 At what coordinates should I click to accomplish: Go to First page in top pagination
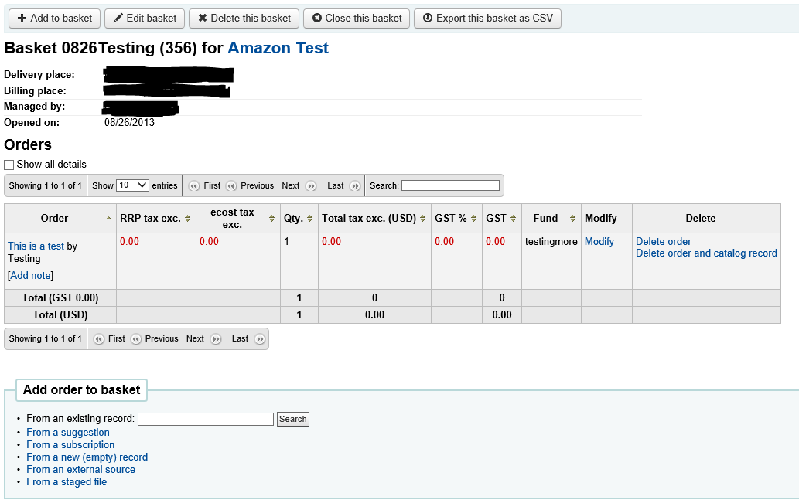(x=204, y=185)
